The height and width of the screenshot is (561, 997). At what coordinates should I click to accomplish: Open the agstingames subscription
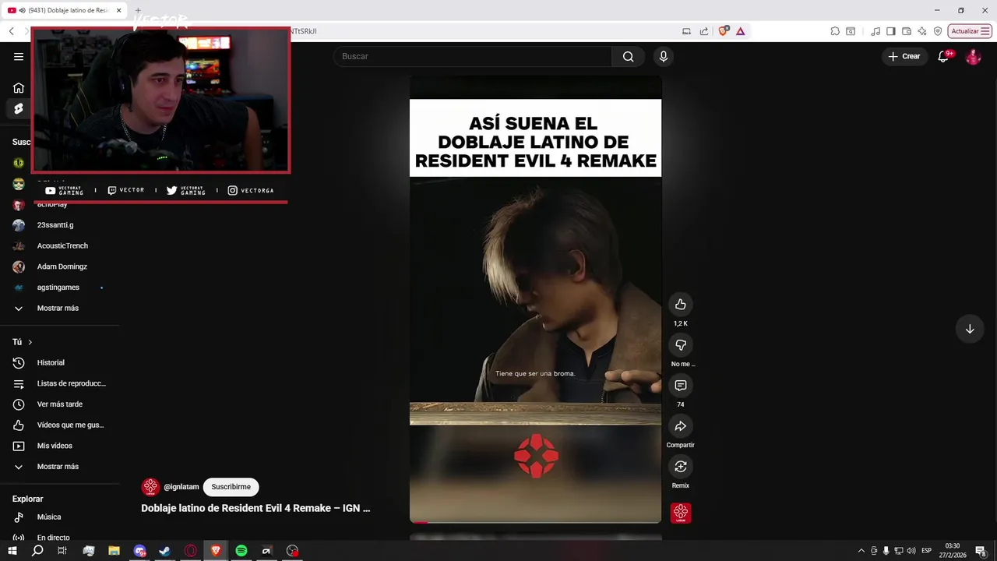click(59, 287)
